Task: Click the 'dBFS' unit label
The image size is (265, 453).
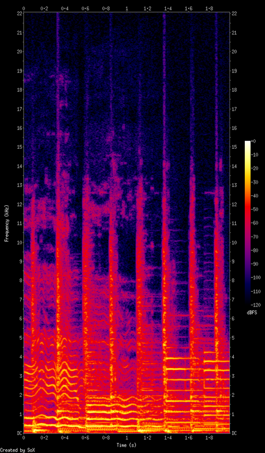Action: pos(251,313)
